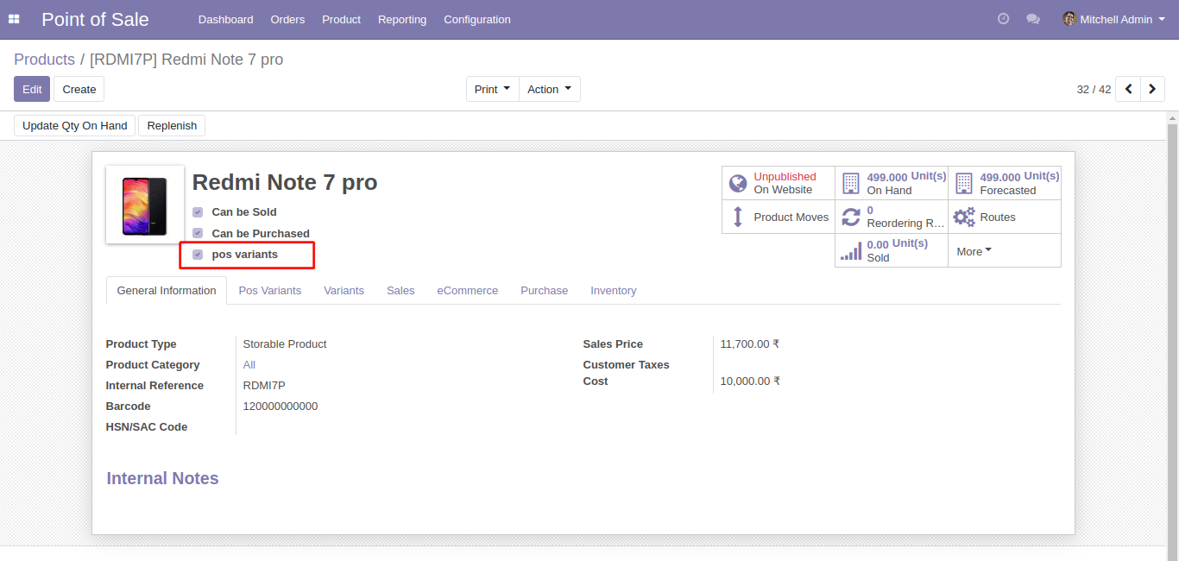
Task: Click Update Qty On Hand button
Action: pos(74,125)
